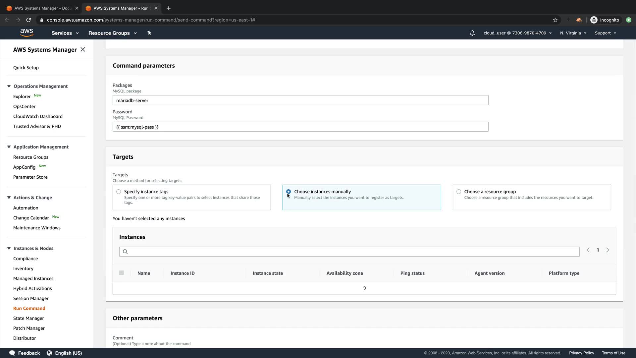Click the Instances search input field

[349, 252]
